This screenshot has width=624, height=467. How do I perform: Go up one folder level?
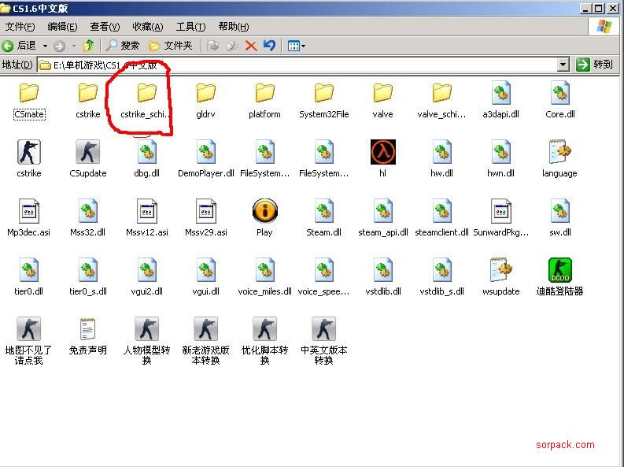pyautogui.click(x=89, y=46)
